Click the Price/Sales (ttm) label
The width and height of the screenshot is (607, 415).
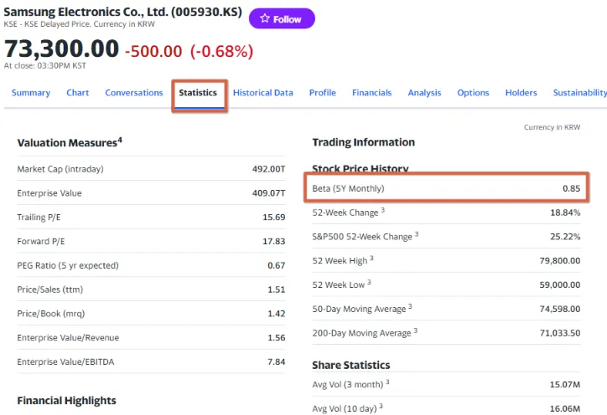50,289
